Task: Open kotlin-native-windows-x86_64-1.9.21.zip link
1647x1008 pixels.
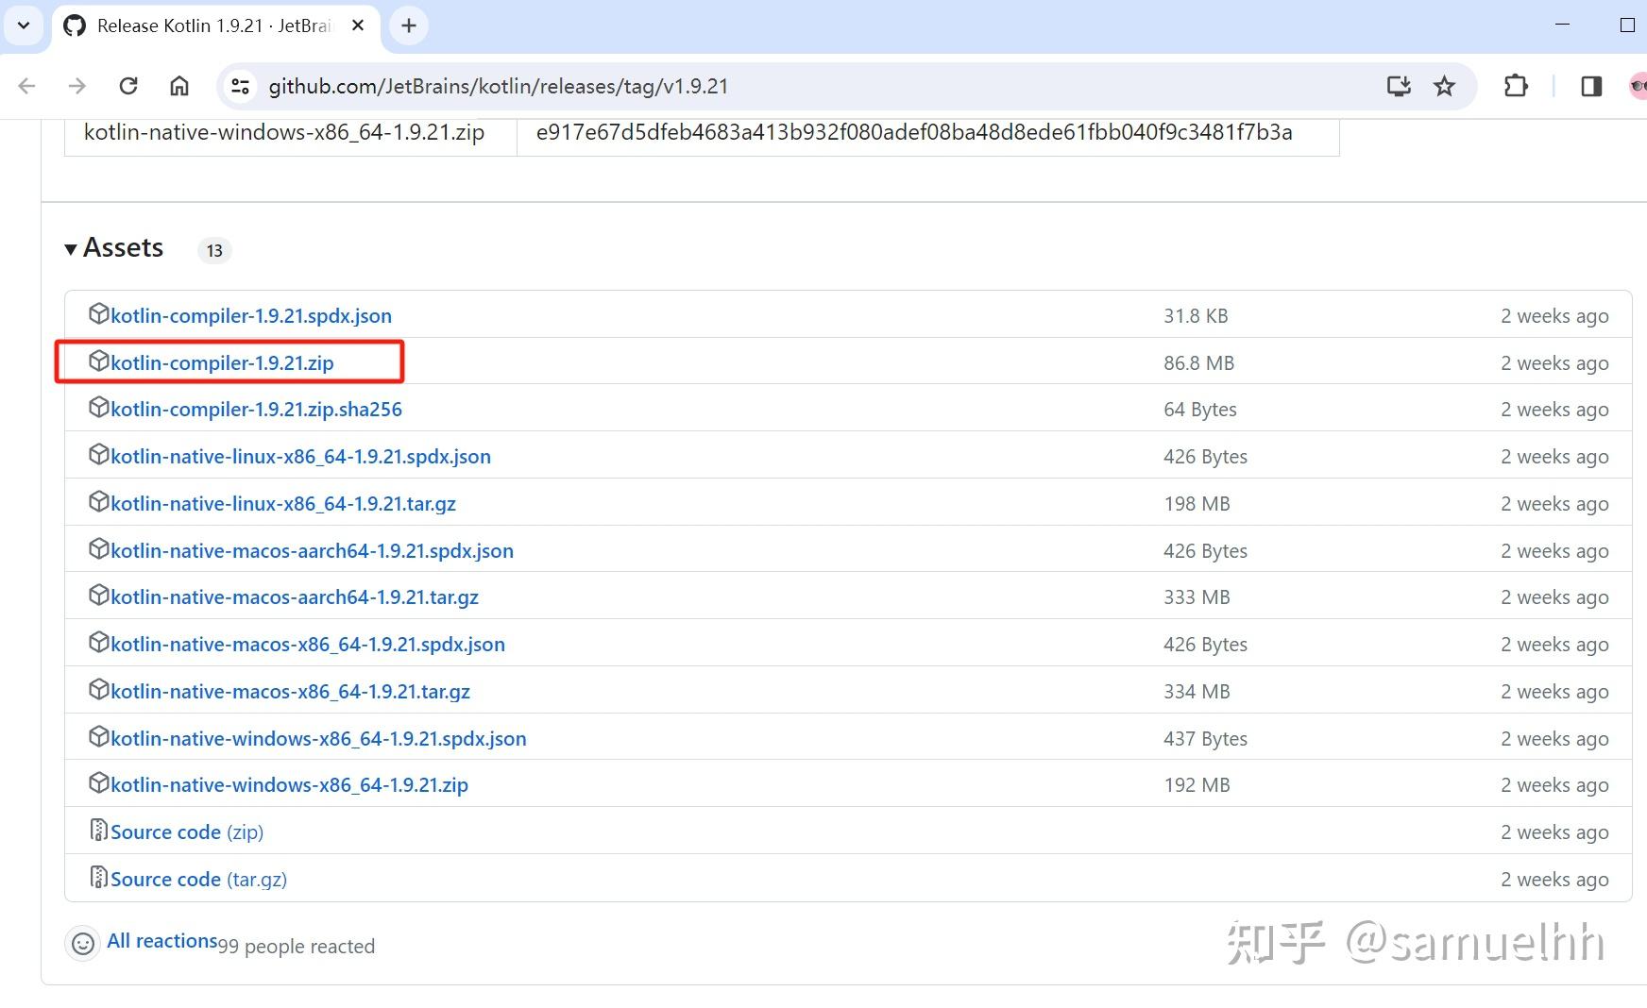Action: [289, 784]
